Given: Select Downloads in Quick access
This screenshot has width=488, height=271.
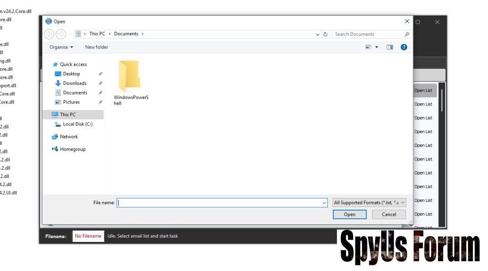Looking at the screenshot, I should (x=74, y=83).
